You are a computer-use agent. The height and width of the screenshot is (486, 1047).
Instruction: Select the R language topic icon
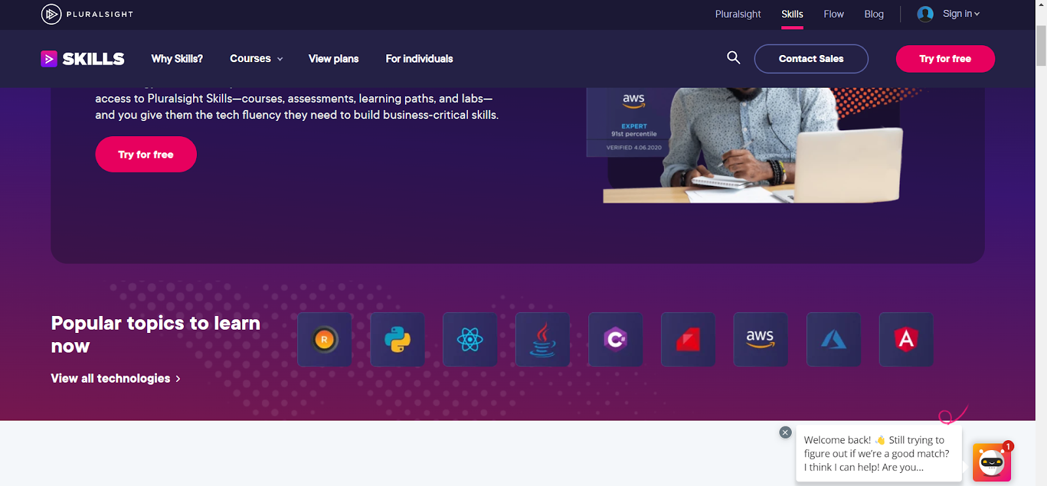coord(325,339)
